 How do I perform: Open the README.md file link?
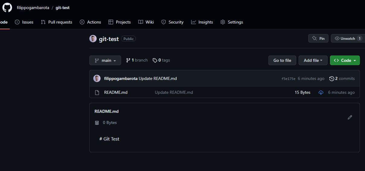(116, 93)
